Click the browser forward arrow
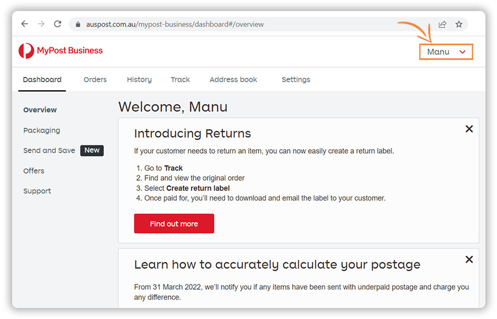 [41, 24]
